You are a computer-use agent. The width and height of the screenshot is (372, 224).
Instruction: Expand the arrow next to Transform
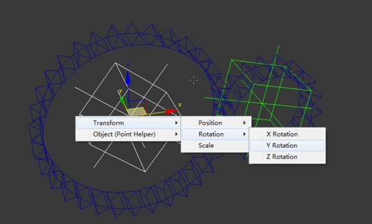click(176, 123)
